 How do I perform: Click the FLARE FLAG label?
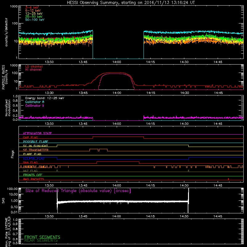[x=32, y=154]
